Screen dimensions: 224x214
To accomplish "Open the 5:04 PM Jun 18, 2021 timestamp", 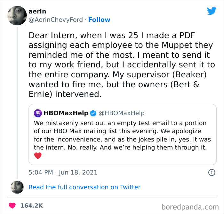I will click(63, 173).
